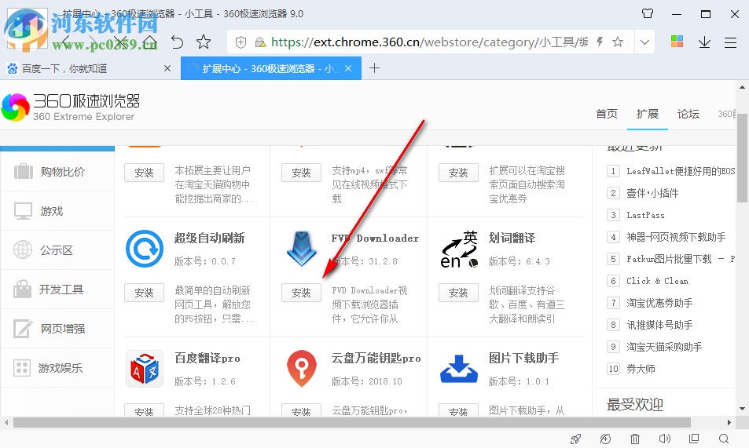The image size is (749, 448).
Task: Install the 超级自动刷新 extension
Action: click(144, 293)
